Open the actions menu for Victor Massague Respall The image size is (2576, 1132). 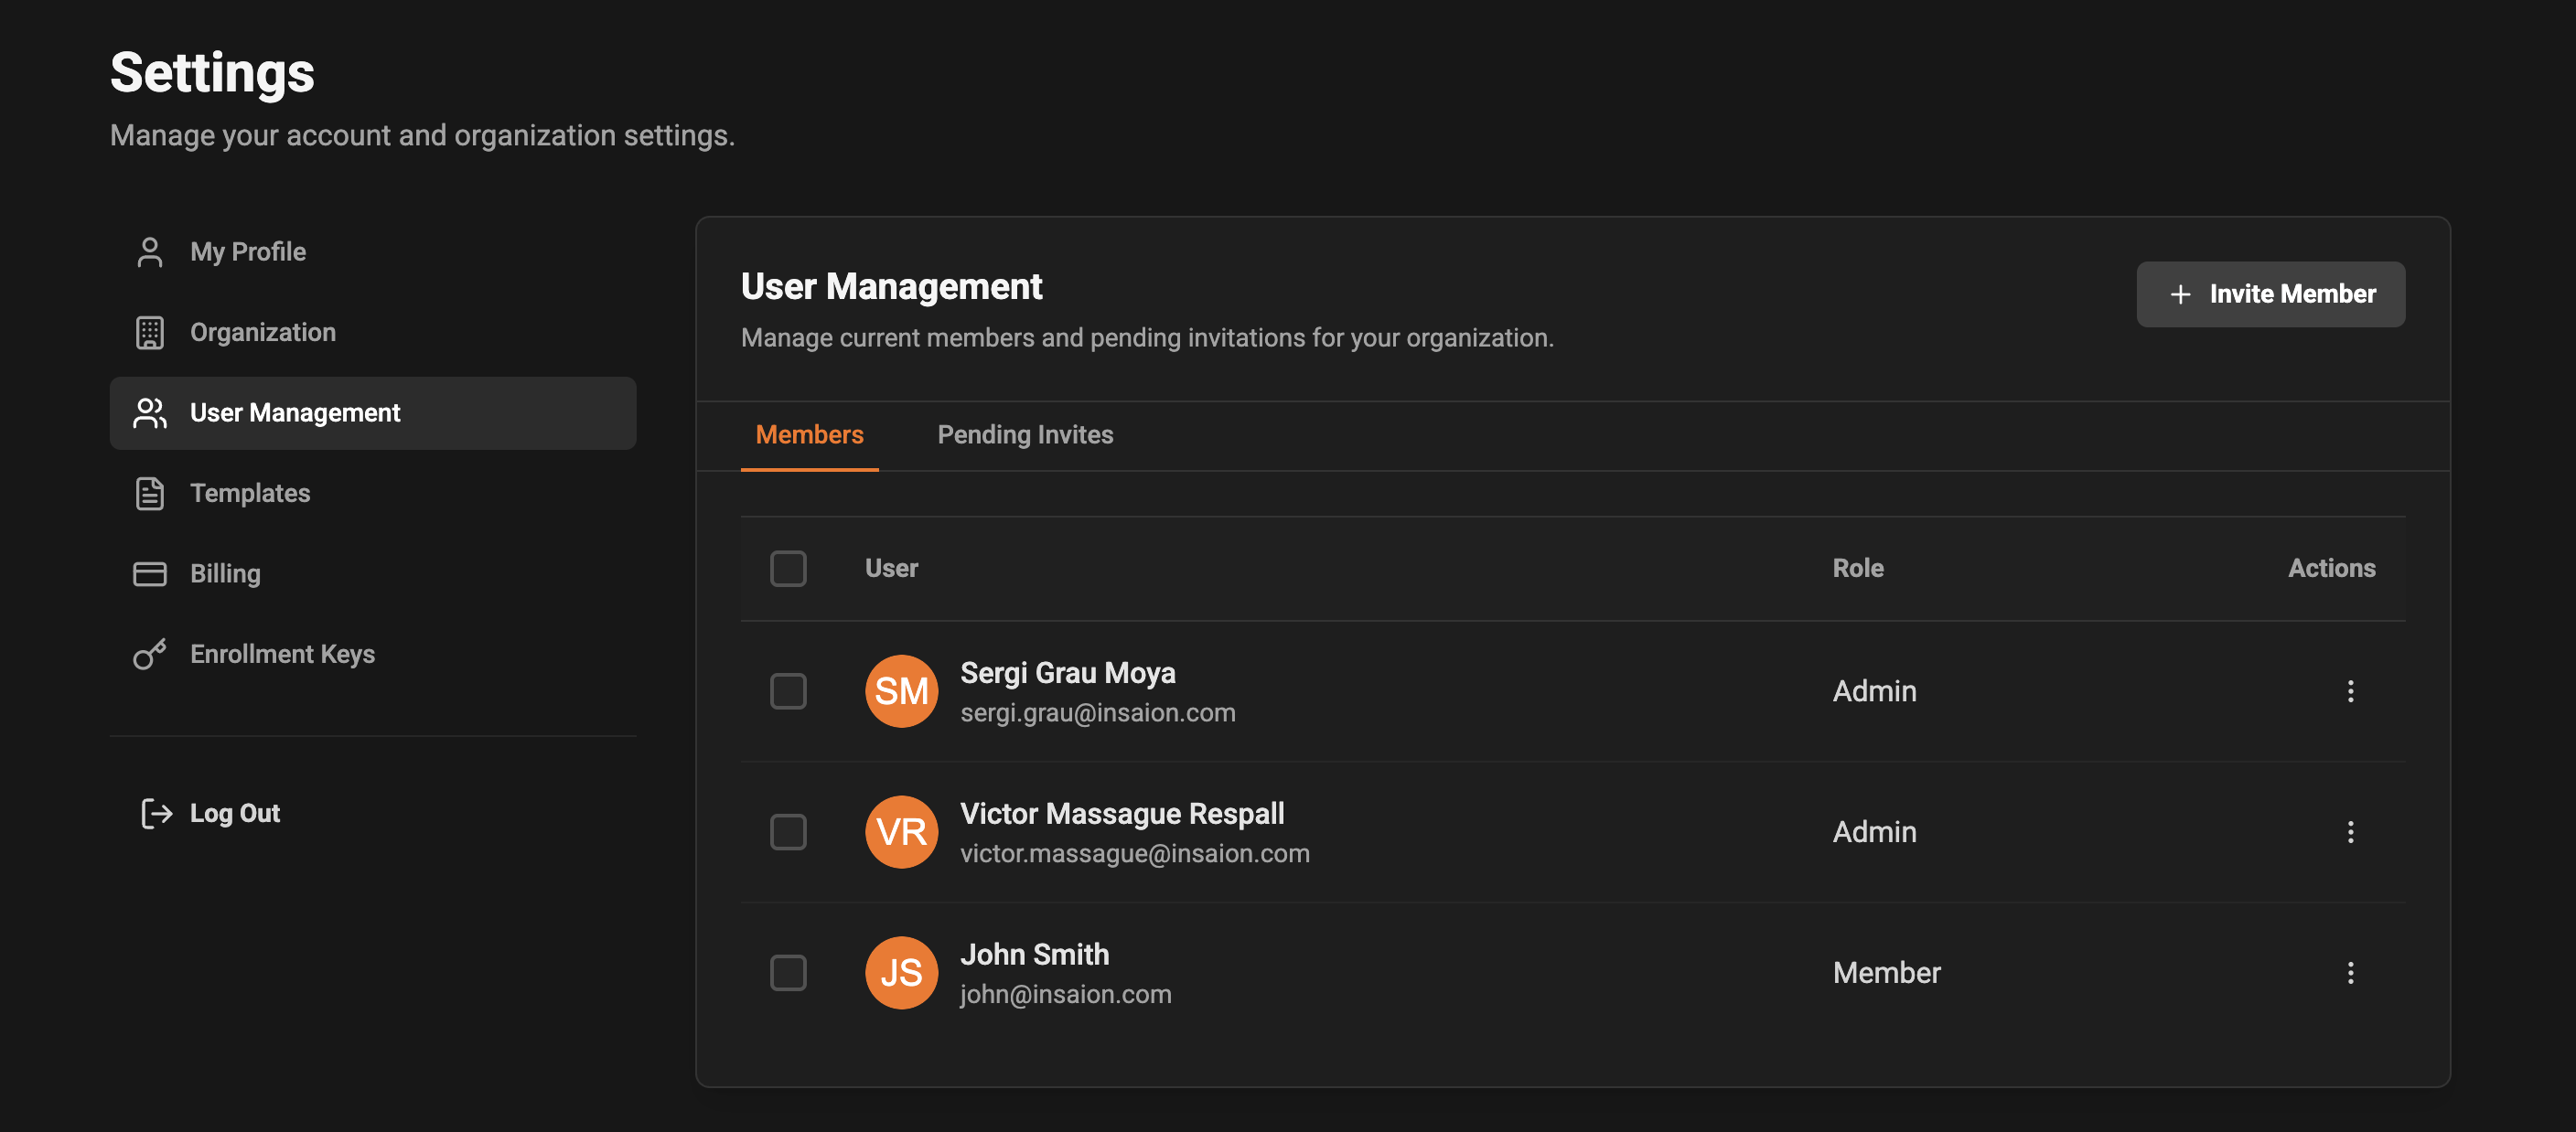coord(2351,831)
